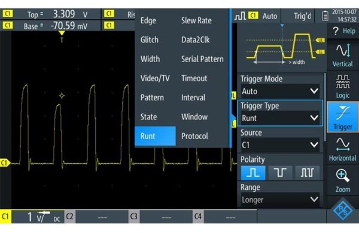This screenshot has width=359, height=233.
Task: Click the lower trigger level LL marker in diagram
Action: (320, 52)
